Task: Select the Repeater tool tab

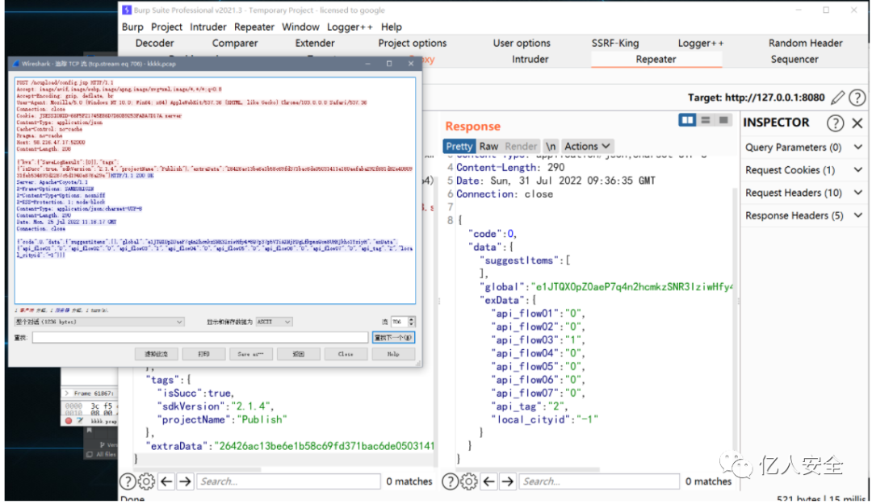Action: click(x=656, y=59)
